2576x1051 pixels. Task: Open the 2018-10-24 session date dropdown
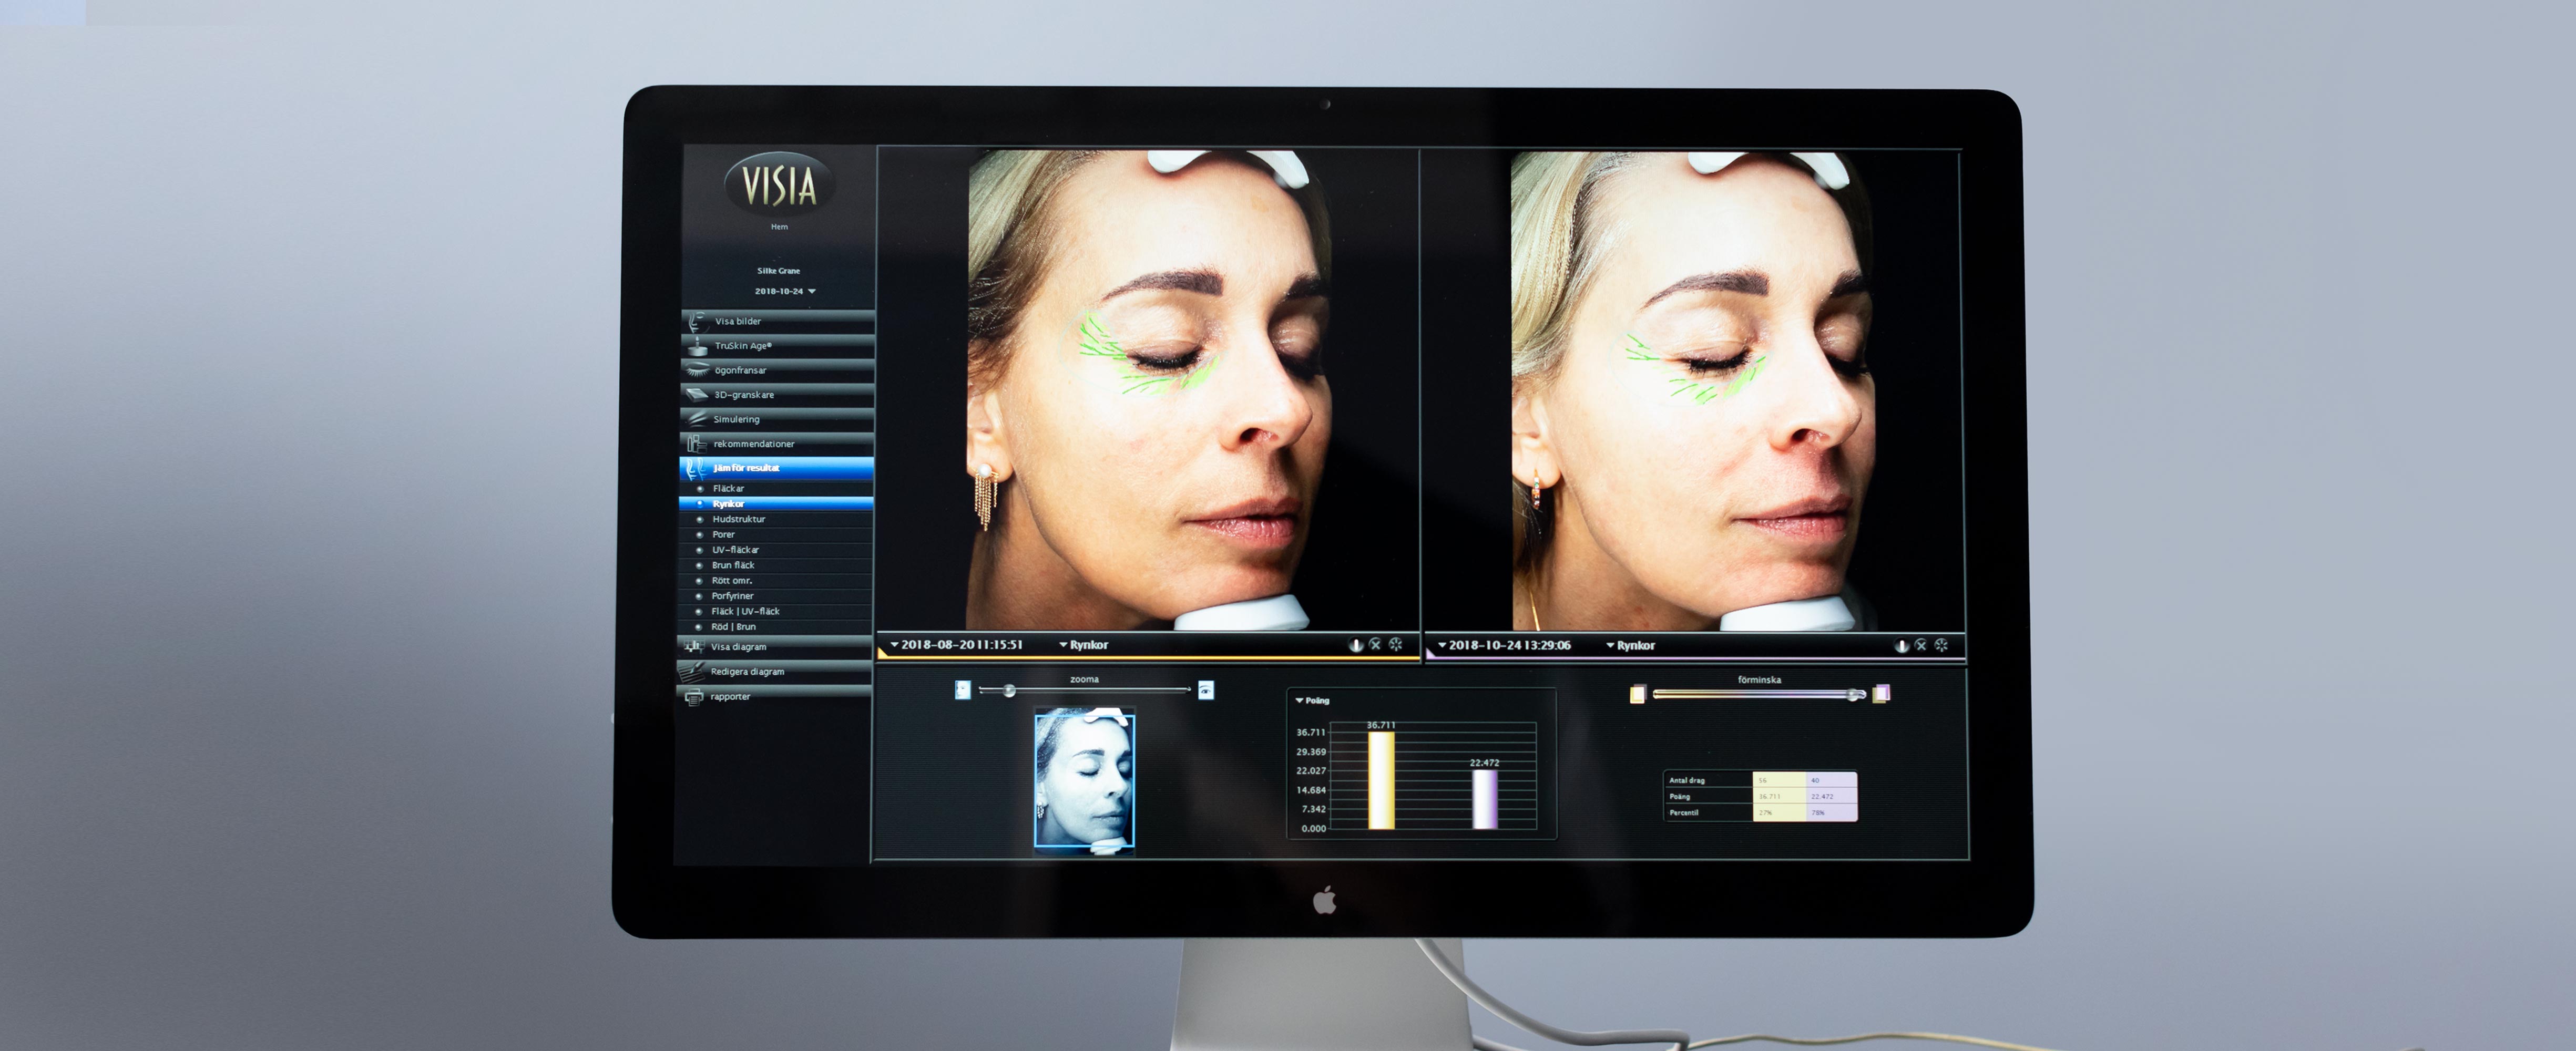(x=785, y=291)
